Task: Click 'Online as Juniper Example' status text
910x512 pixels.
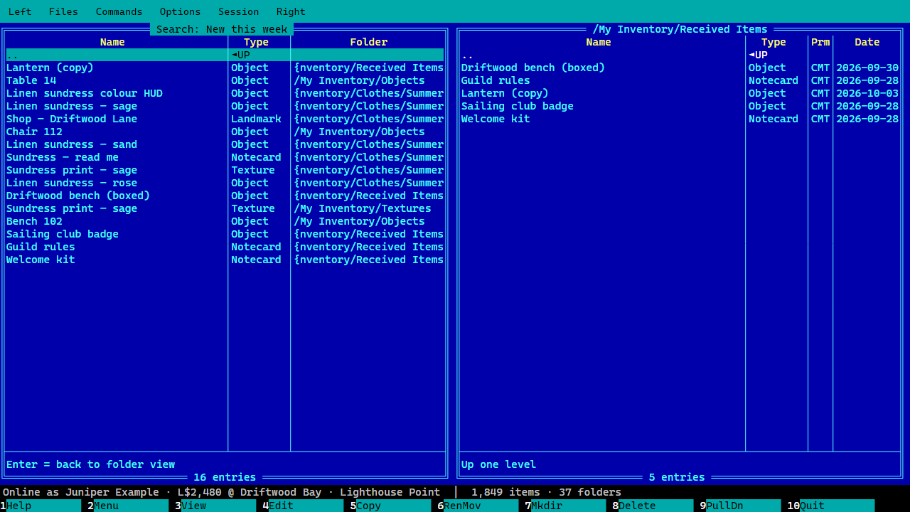Action: click(80, 492)
